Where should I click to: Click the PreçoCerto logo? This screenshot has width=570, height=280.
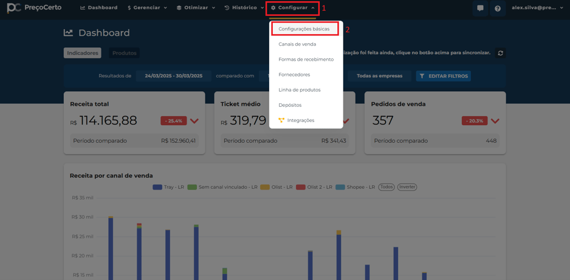(x=34, y=7)
